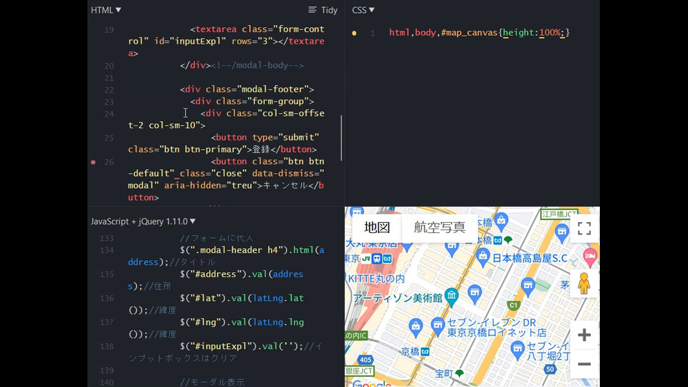Click the modal-footer div code on line 22

tap(247, 89)
